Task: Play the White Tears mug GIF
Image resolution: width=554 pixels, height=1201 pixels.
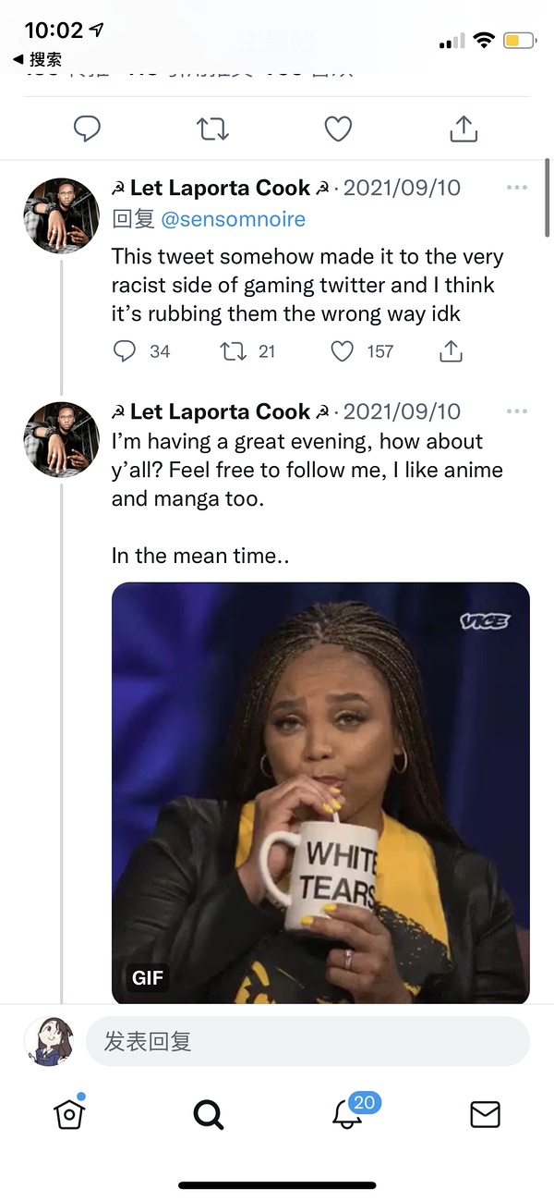Action: 320,792
